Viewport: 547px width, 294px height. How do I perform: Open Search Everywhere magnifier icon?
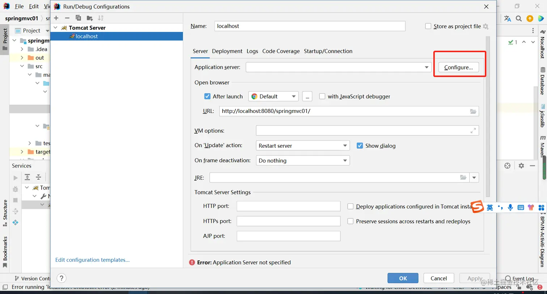[x=519, y=18]
